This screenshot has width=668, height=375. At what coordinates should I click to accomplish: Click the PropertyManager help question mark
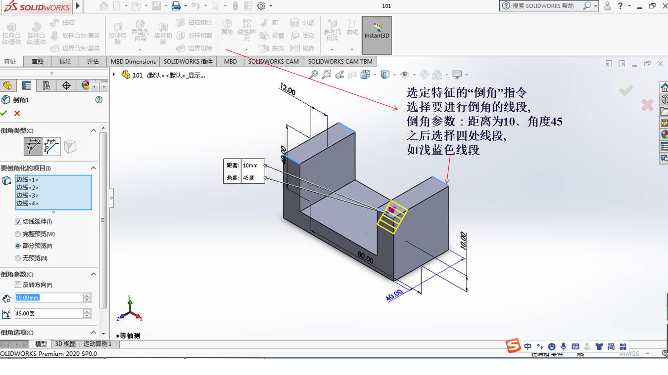coord(99,100)
